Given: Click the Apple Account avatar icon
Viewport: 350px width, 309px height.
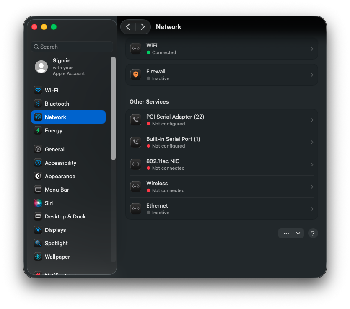Looking at the screenshot, I should point(41,67).
